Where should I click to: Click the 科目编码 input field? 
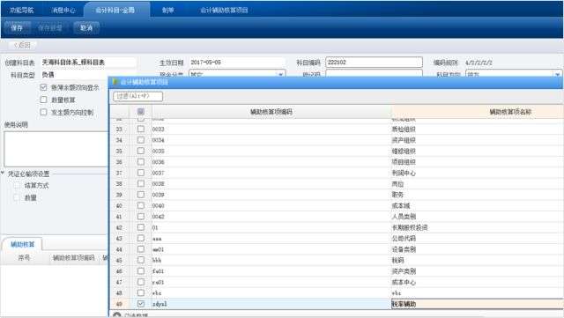(x=374, y=63)
